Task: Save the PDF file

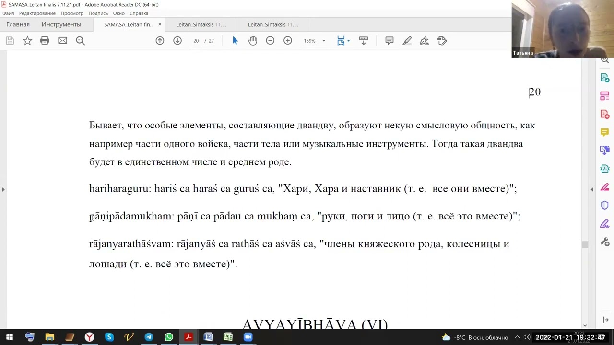Action: coord(10,41)
